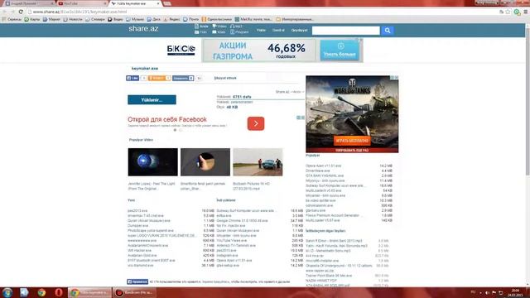530x298 pixels.
Task: Click the share.az search input field
Action: (x=346, y=31)
